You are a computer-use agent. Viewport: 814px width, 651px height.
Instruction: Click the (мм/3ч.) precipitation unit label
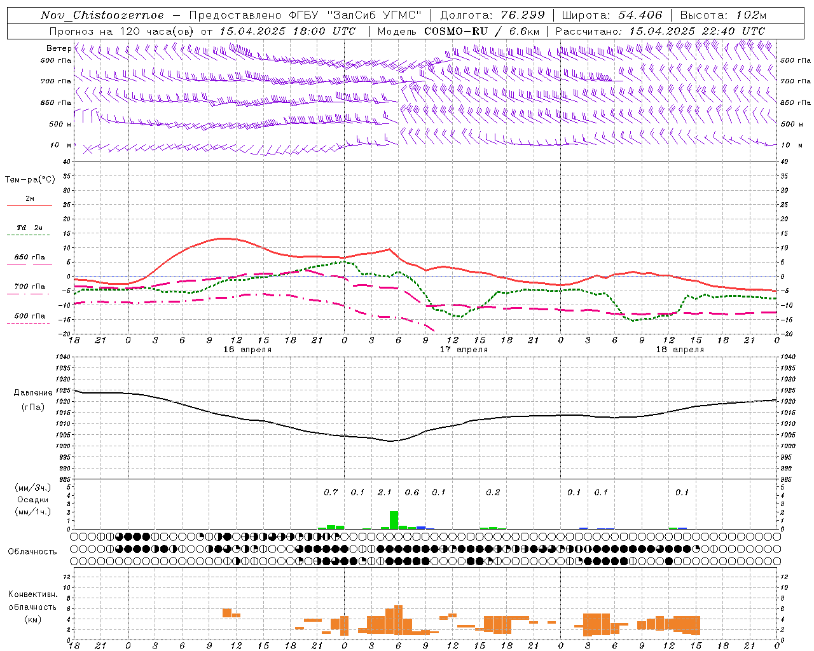pos(33,488)
